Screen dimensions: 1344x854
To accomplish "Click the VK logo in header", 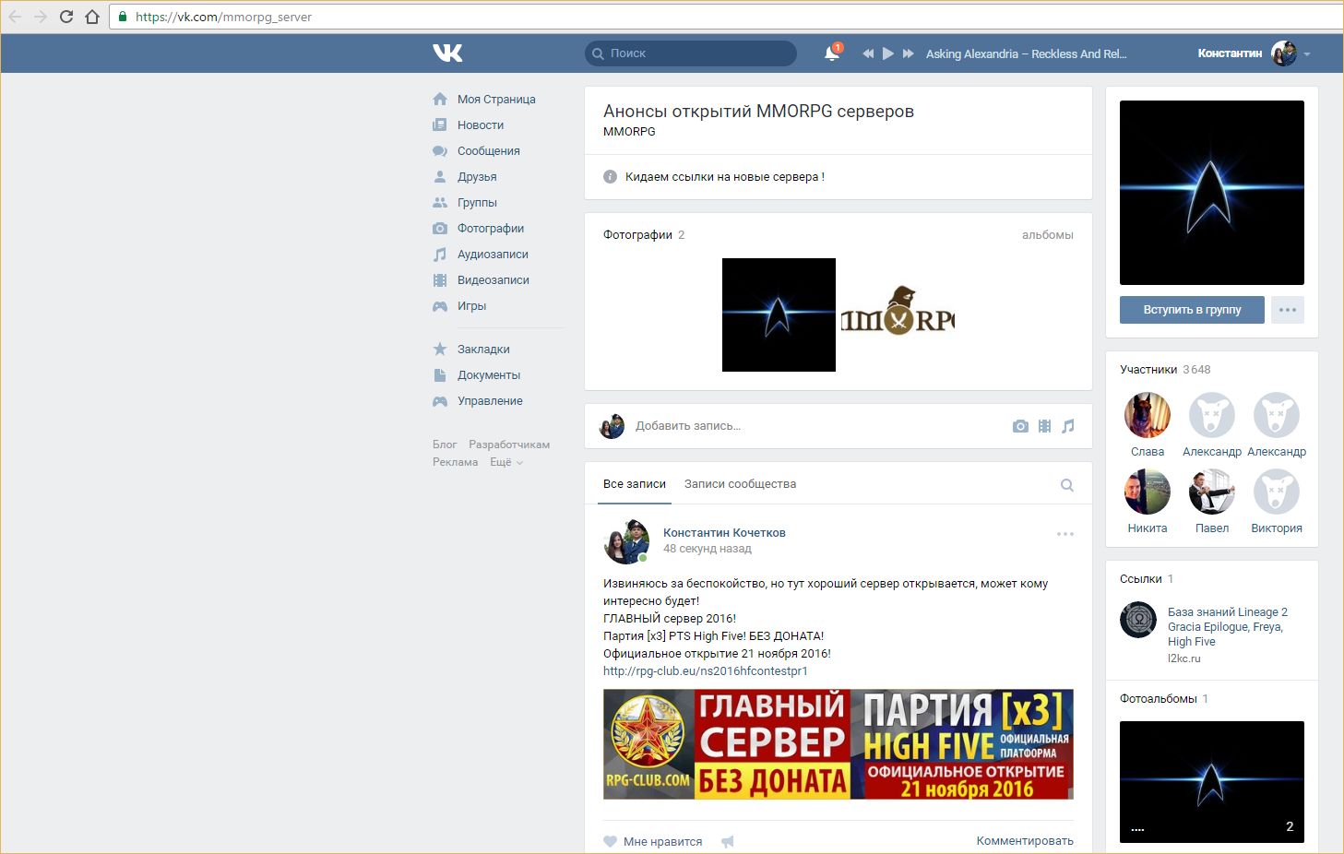I will [x=447, y=53].
